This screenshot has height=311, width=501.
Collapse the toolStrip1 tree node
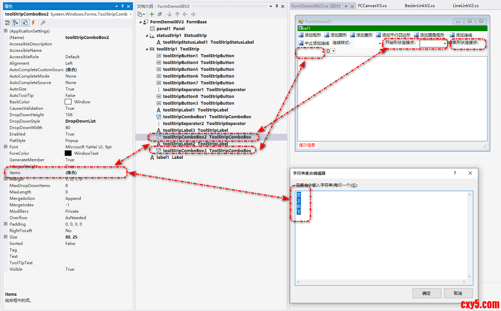147,49
